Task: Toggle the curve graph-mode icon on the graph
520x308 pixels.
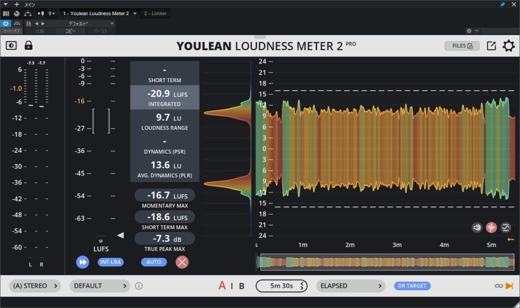Action: coord(506,227)
